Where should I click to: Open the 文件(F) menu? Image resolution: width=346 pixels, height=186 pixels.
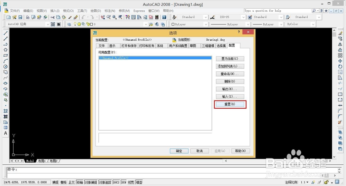(15, 11)
